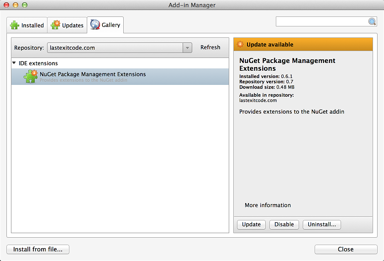Click the Update available badge icon
The height and width of the screenshot is (261, 384).
[x=240, y=44]
